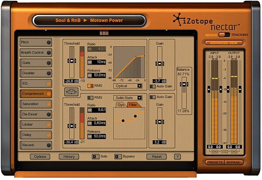
Task: Open the History panel
Action: click(x=69, y=157)
